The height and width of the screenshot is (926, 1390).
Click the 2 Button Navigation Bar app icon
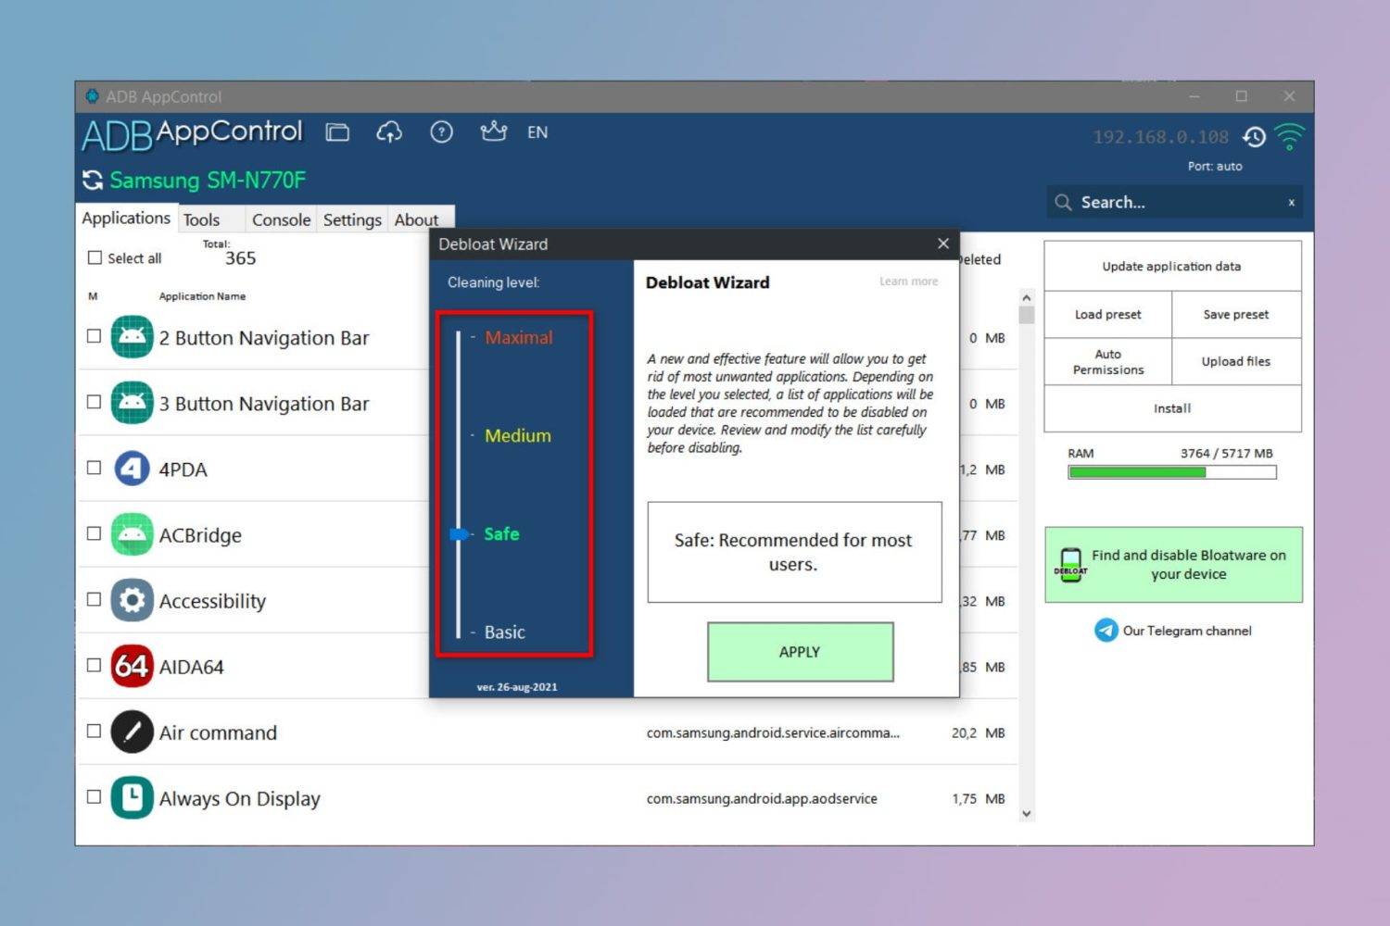132,337
